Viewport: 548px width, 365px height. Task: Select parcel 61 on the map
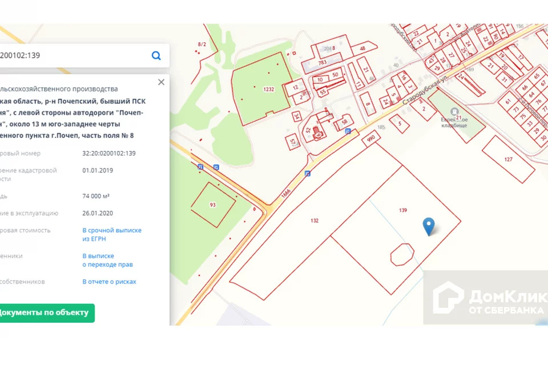pyautogui.click(x=508, y=102)
